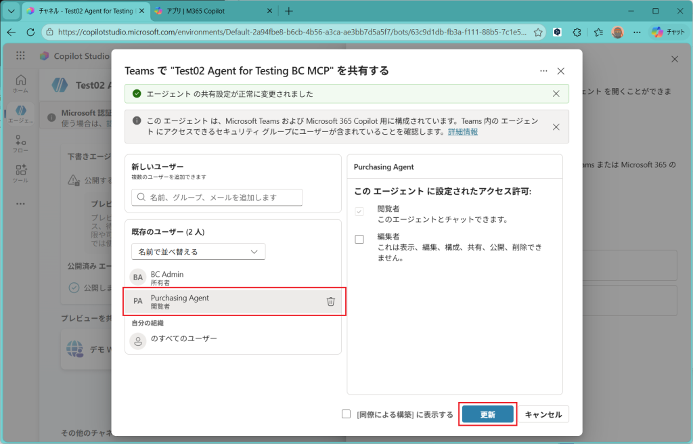Screen dimensions: 693x444
Task: Open Tools in the left sidebar
Action: click(x=20, y=173)
